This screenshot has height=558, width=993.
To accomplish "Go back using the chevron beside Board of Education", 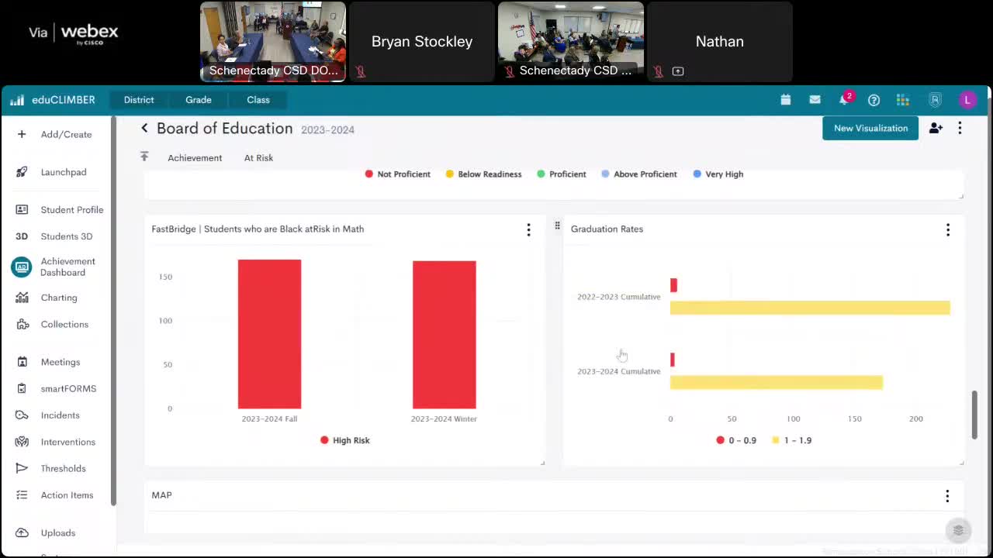I will pos(144,129).
